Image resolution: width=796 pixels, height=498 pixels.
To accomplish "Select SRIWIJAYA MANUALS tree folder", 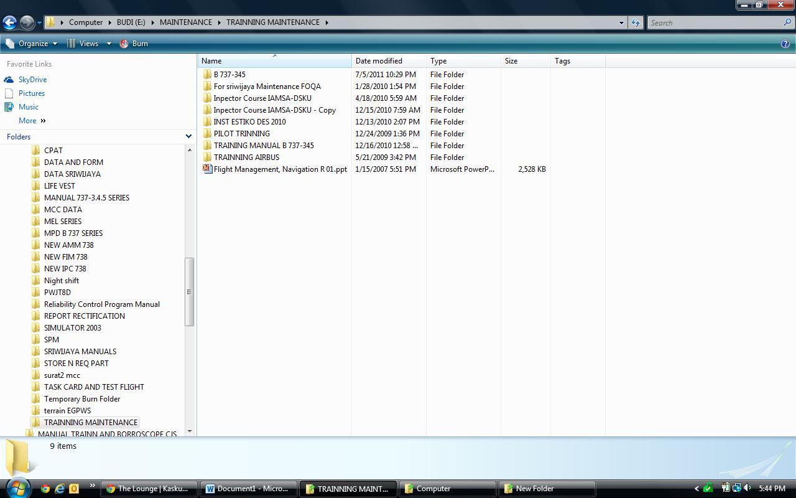I will [x=80, y=352].
